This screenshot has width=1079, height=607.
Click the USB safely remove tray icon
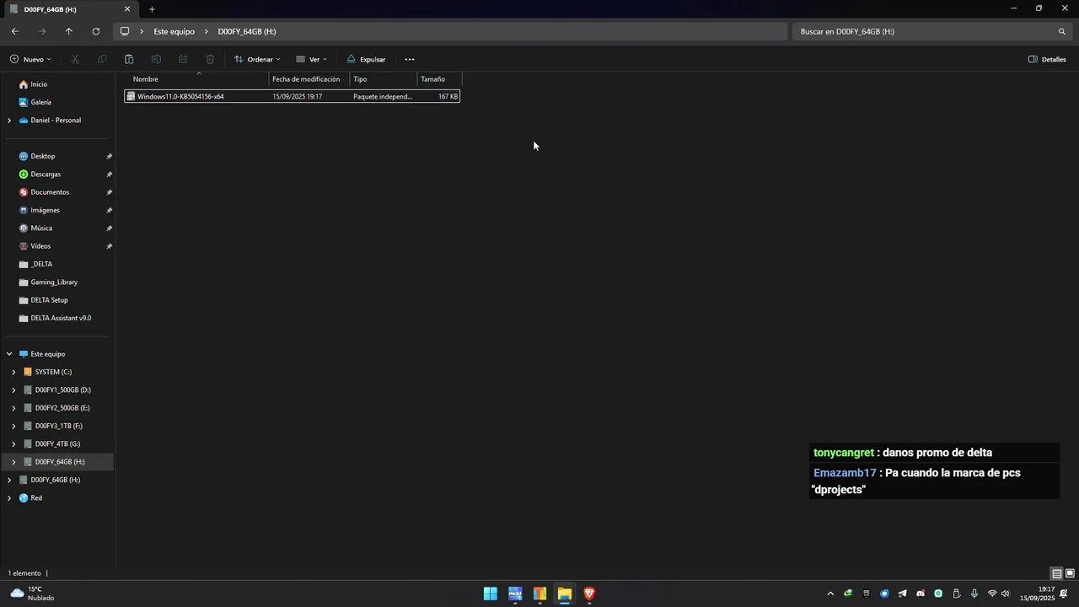pyautogui.click(x=956, y=594)
